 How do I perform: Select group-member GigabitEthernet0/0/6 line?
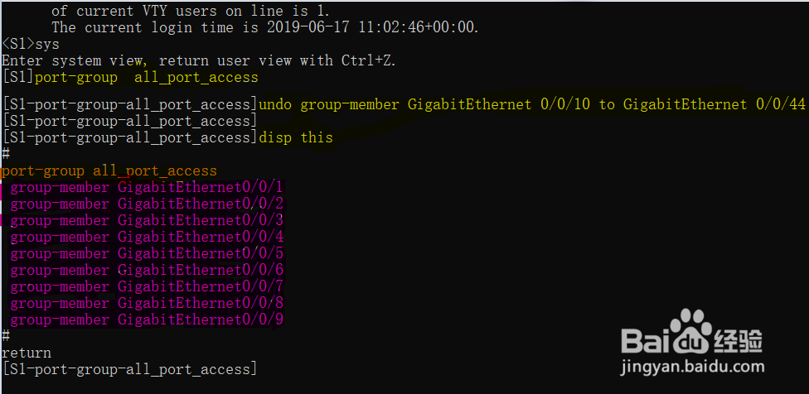pyautogui.click(x=147, y=270)
